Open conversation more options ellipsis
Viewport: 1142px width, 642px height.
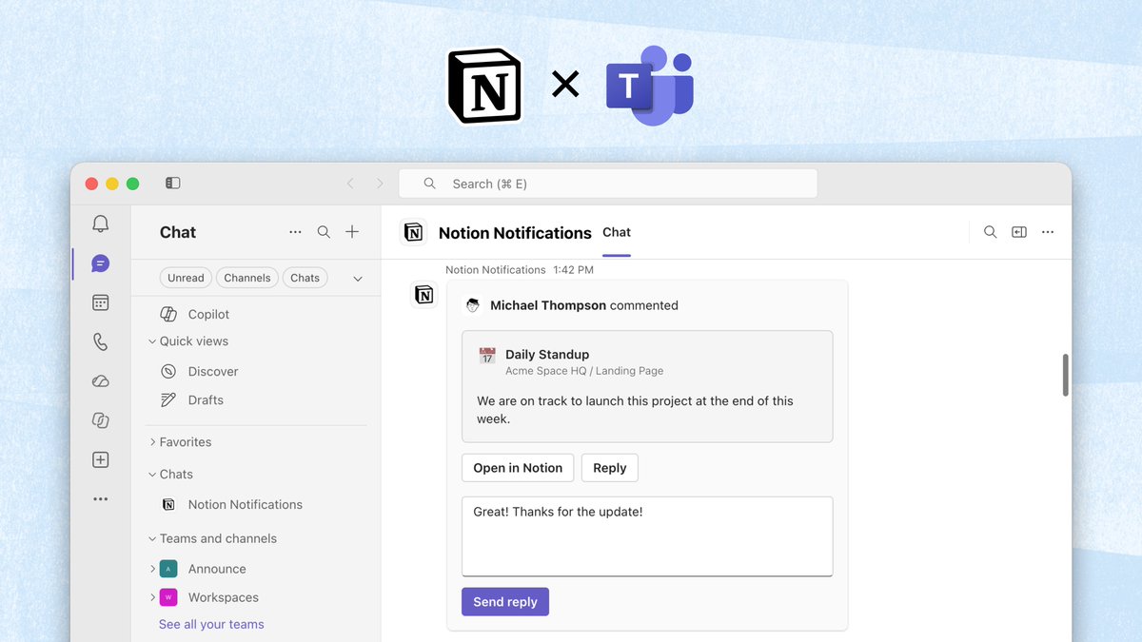tap(1048, 232)
